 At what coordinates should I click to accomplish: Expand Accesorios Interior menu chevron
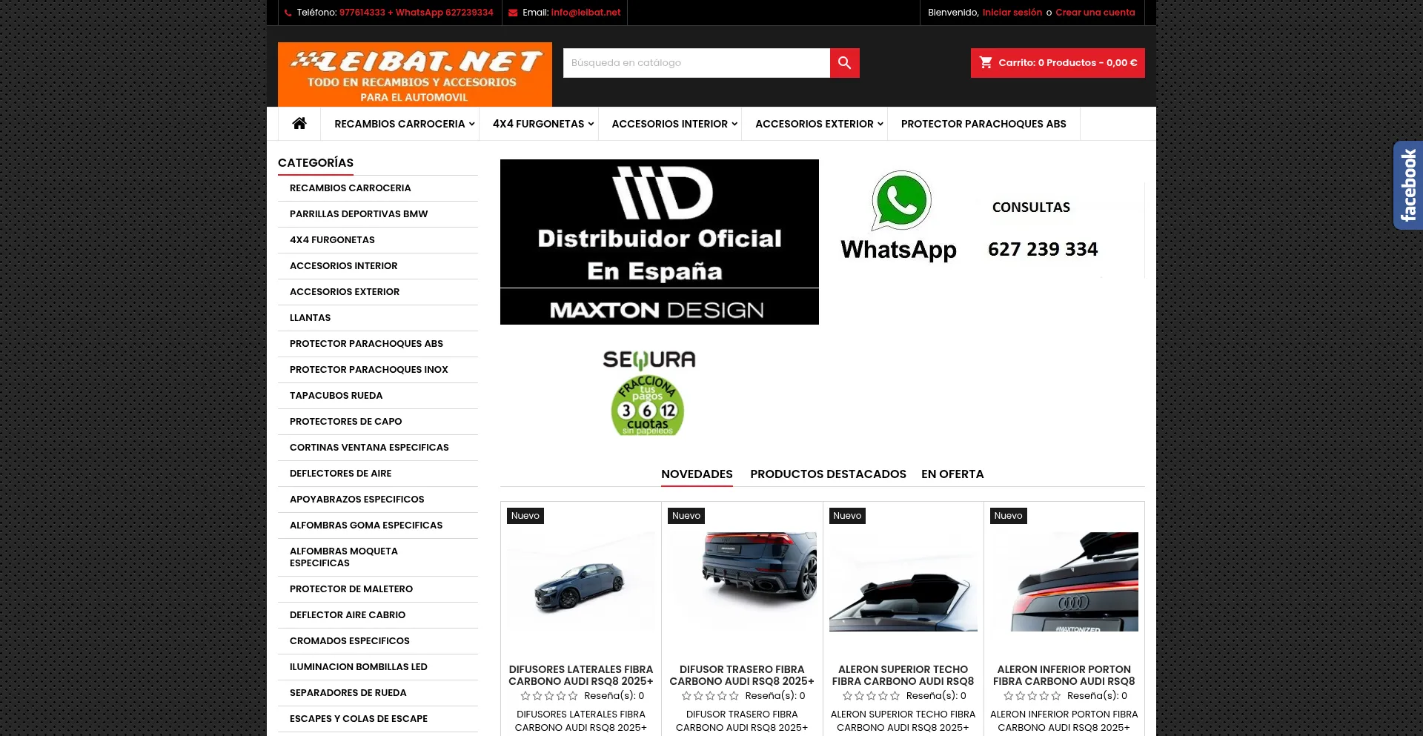point(734,124)
